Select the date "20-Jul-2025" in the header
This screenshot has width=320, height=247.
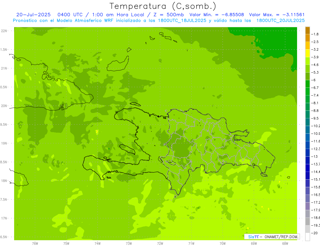[x=33, y=15]
